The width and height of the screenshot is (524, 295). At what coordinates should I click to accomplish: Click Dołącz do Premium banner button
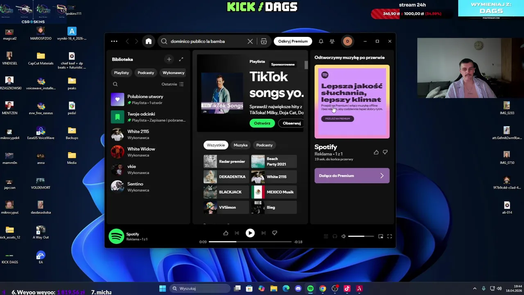pyautogui.click(x=352, y=176)
